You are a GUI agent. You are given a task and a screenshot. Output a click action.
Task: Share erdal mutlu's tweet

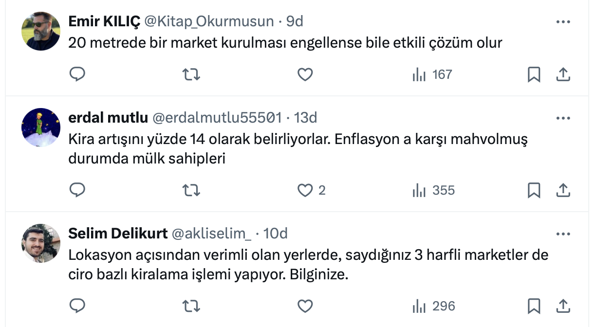tap(563, 190)
